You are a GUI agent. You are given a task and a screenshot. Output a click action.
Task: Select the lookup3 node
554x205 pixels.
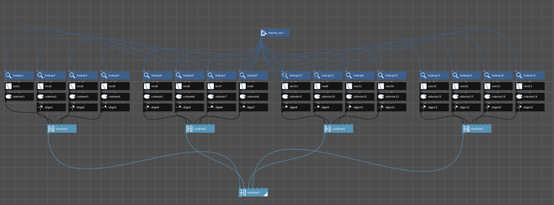pos(83,75)
